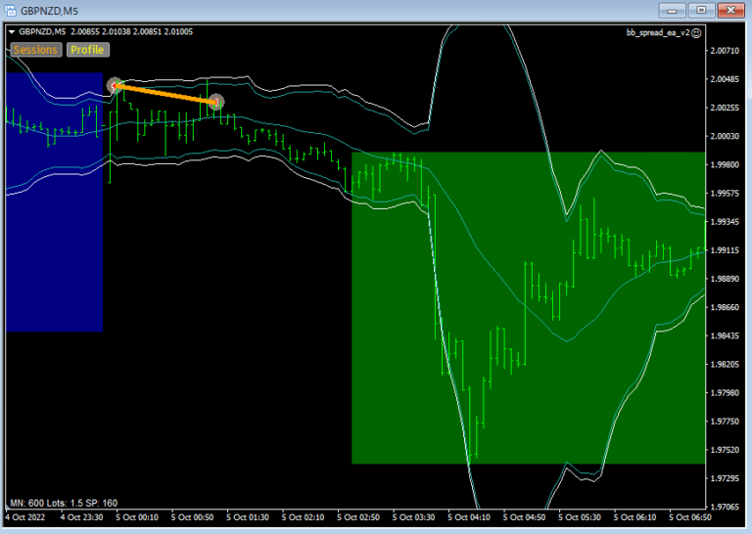Toggle the Sessions button on chart
The width and height of the screenshot is (752, 534).
point(34,50)
